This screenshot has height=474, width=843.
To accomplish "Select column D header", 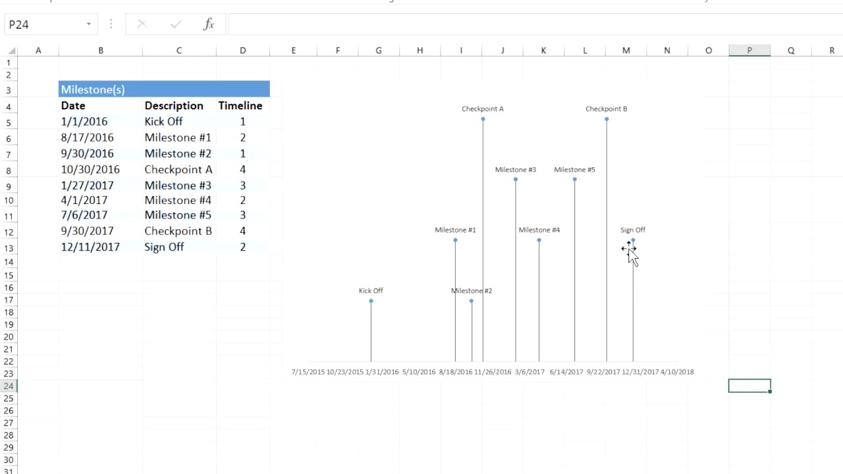I will point(242,50).
